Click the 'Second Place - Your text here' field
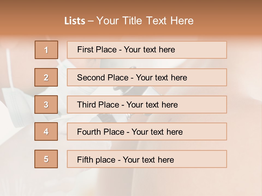Image resolution: width=262 pixels, height=196 pixels. click(x=147, y=77)
